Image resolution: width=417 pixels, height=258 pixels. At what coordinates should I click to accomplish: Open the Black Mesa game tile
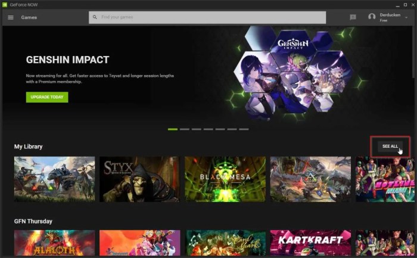[225, 179]
